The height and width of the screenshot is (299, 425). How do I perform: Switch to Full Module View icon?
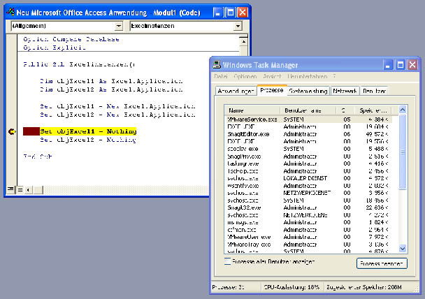coord(20,189)
